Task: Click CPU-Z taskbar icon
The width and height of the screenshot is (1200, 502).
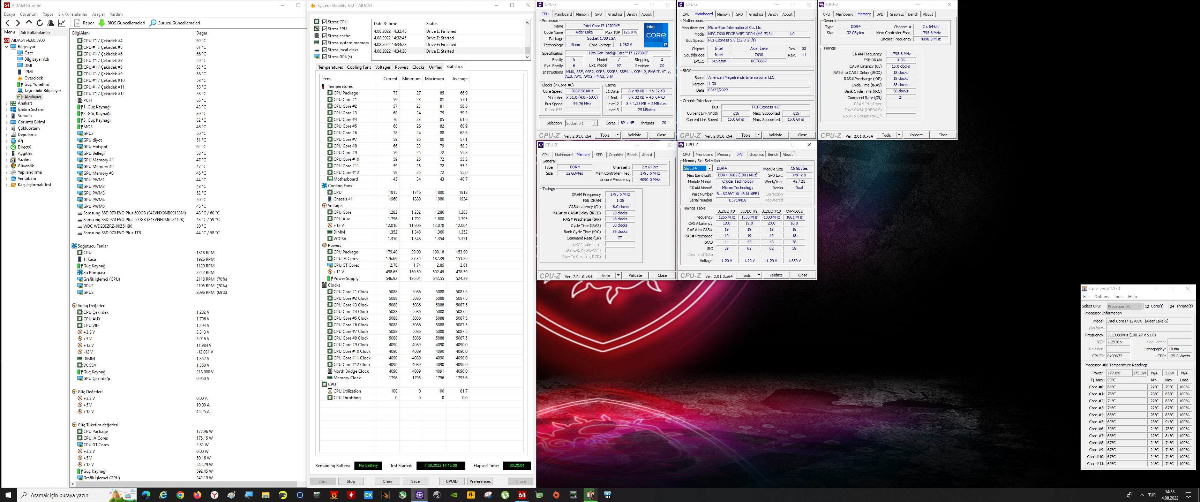Action: point(419,495)
